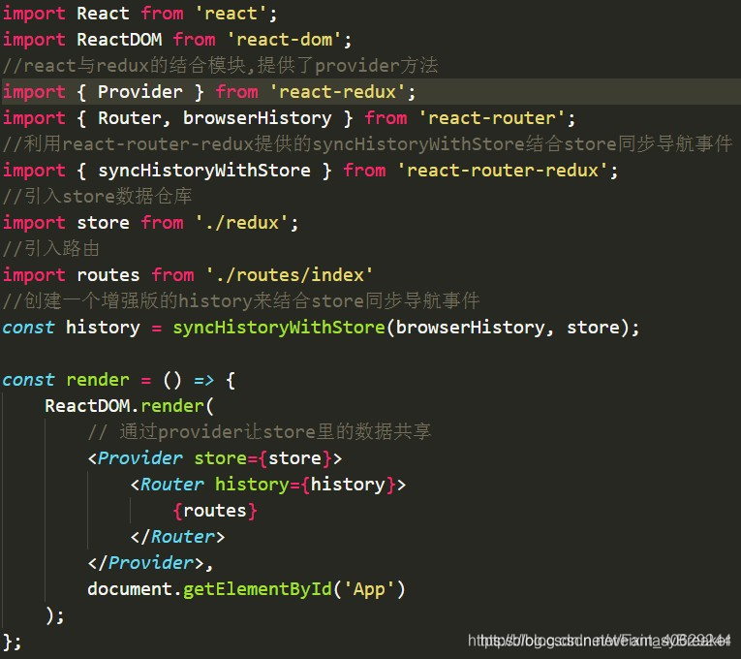Click 'react-router-redux' string literal
This screenshot has width=741, height=659.
(x=502, y=171)
